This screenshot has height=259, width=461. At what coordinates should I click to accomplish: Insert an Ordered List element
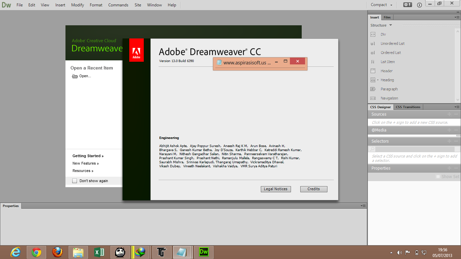coord(391,53)
